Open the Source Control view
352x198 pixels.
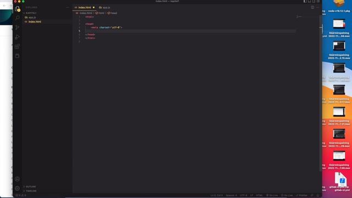[17, 28]
